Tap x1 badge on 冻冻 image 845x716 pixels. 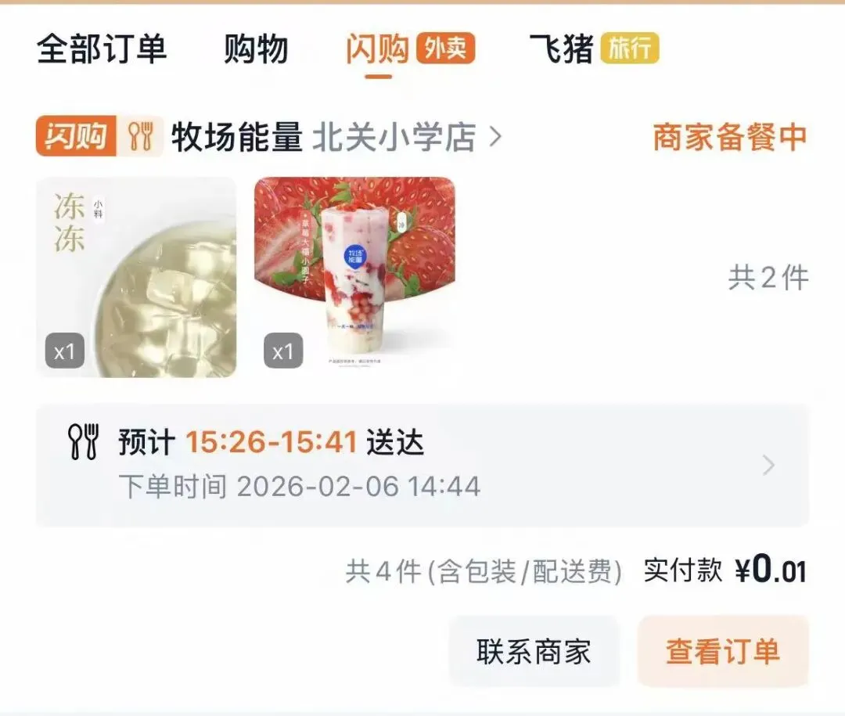(65, 351)
